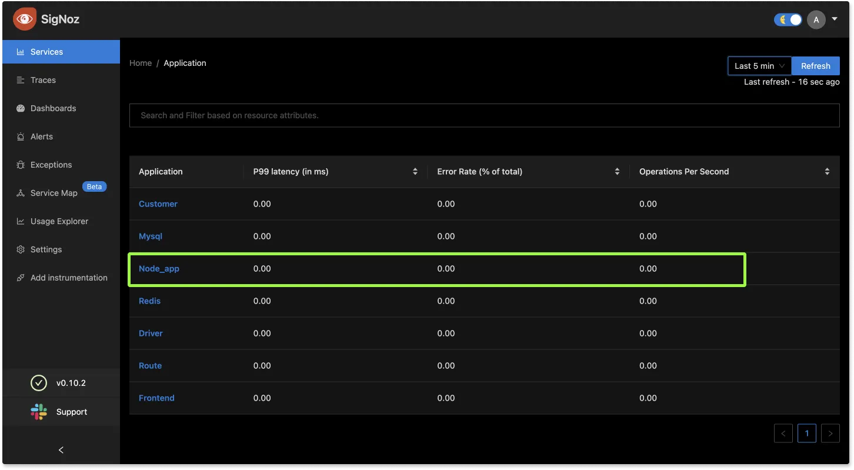The width and height of the screenshot is (854, 470).
Task: Go to next page arrow
Action: pos(830,434)
